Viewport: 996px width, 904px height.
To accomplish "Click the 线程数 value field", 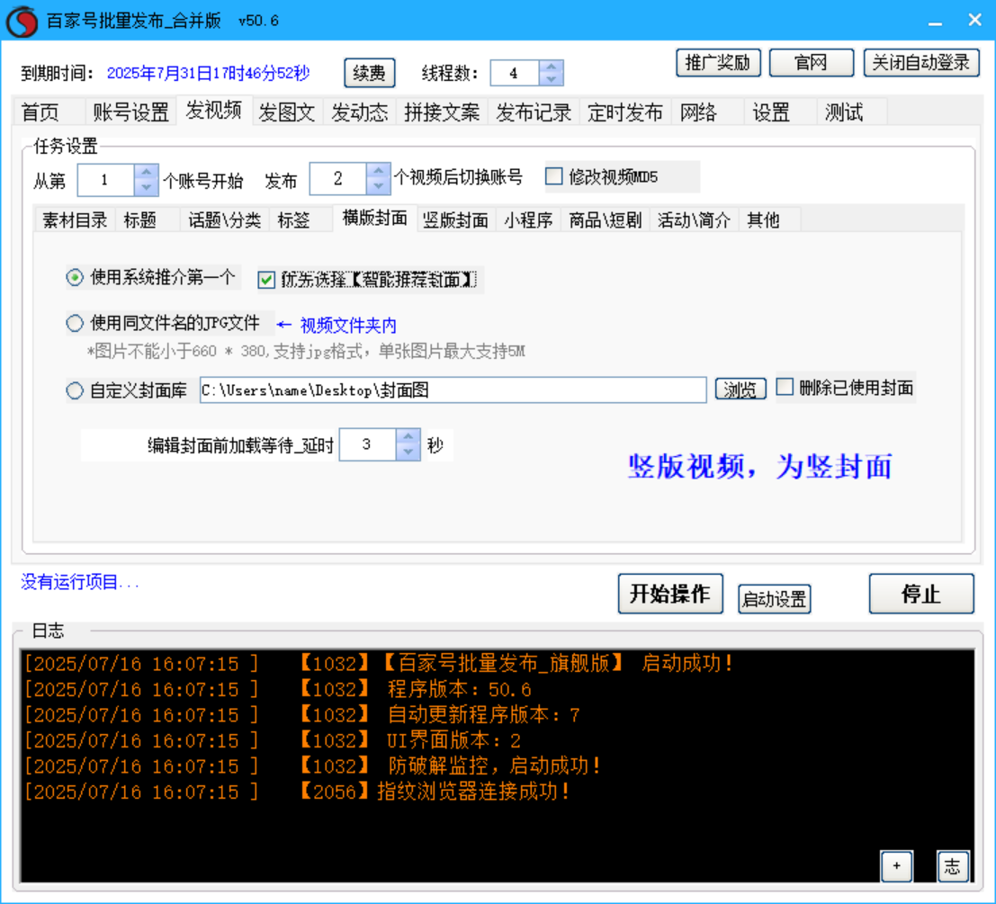I will point(515,73).
